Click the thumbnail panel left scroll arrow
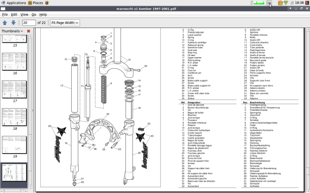 (2, 191)
